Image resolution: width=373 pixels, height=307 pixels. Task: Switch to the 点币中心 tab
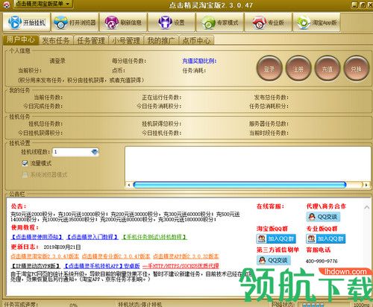click(x=196, y=40)
